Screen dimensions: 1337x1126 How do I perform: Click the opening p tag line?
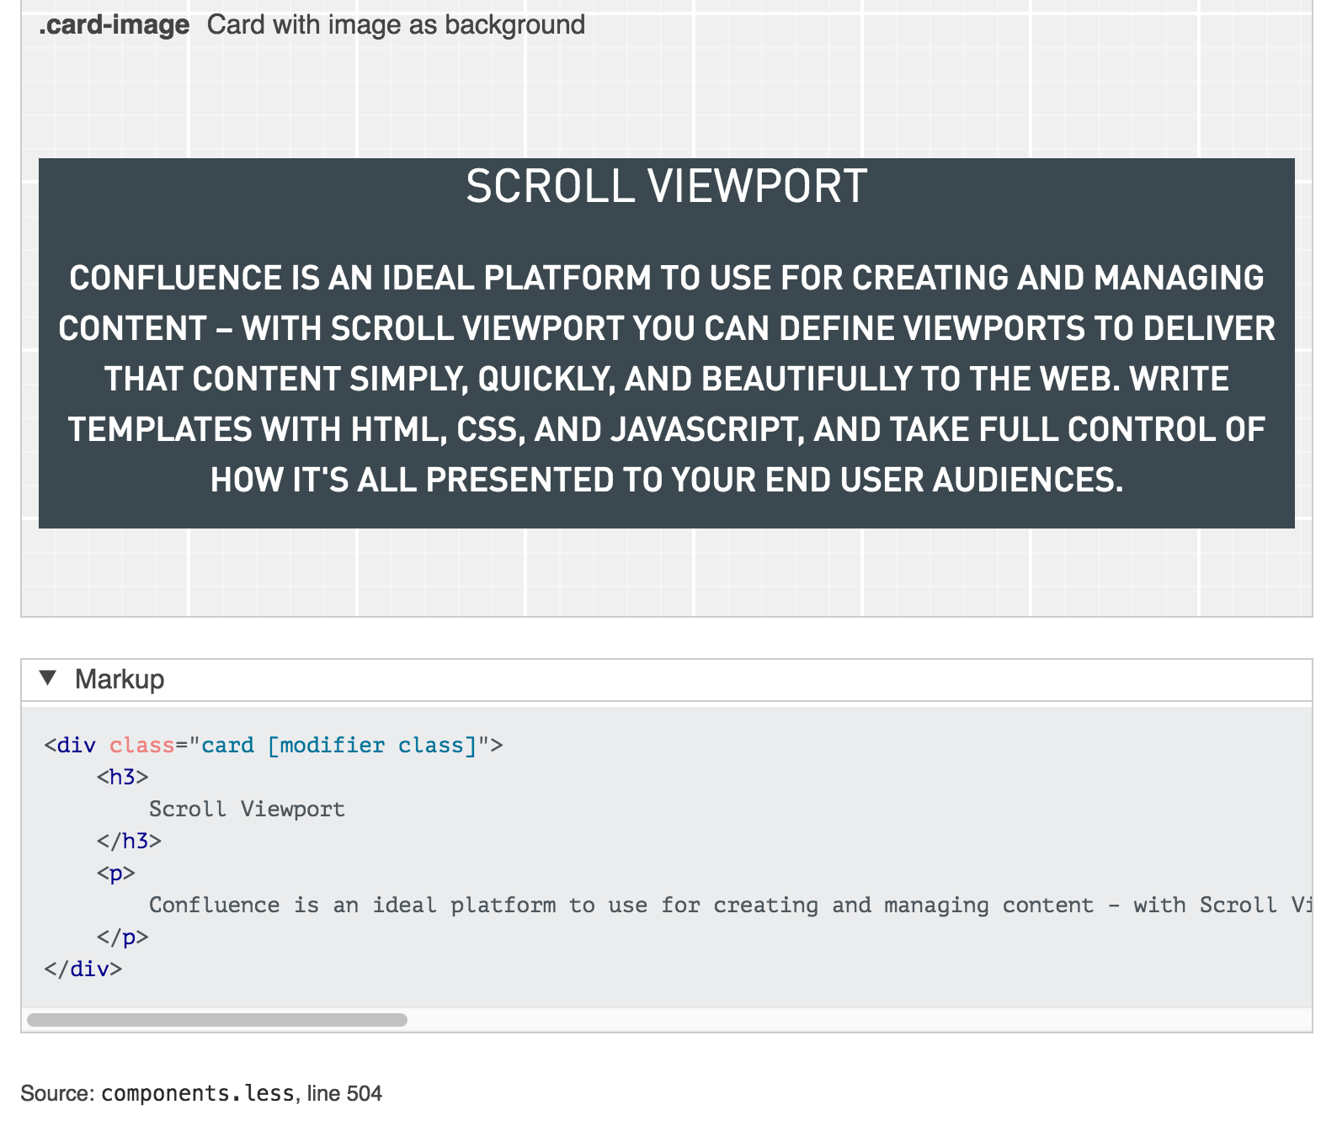point(116,874)
